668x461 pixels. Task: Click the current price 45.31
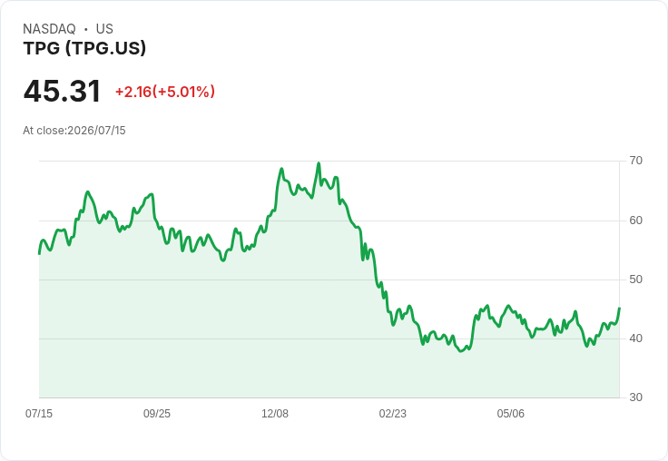pos(62,91)
